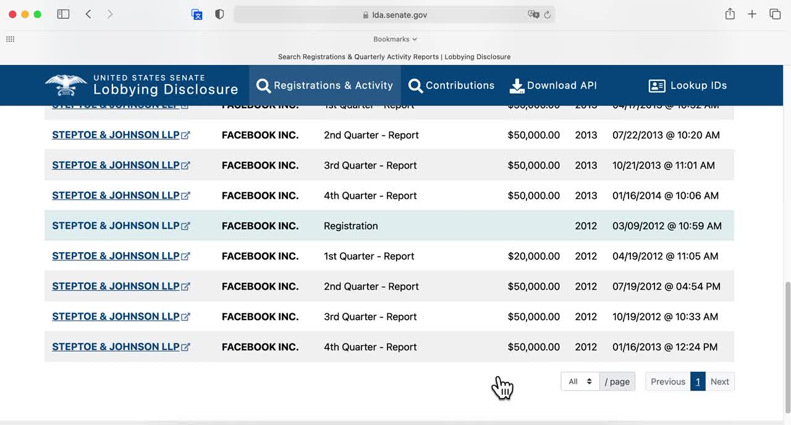Go back to the previous page
This screenshot has width=791, height=425.
[x=88, y=14]
